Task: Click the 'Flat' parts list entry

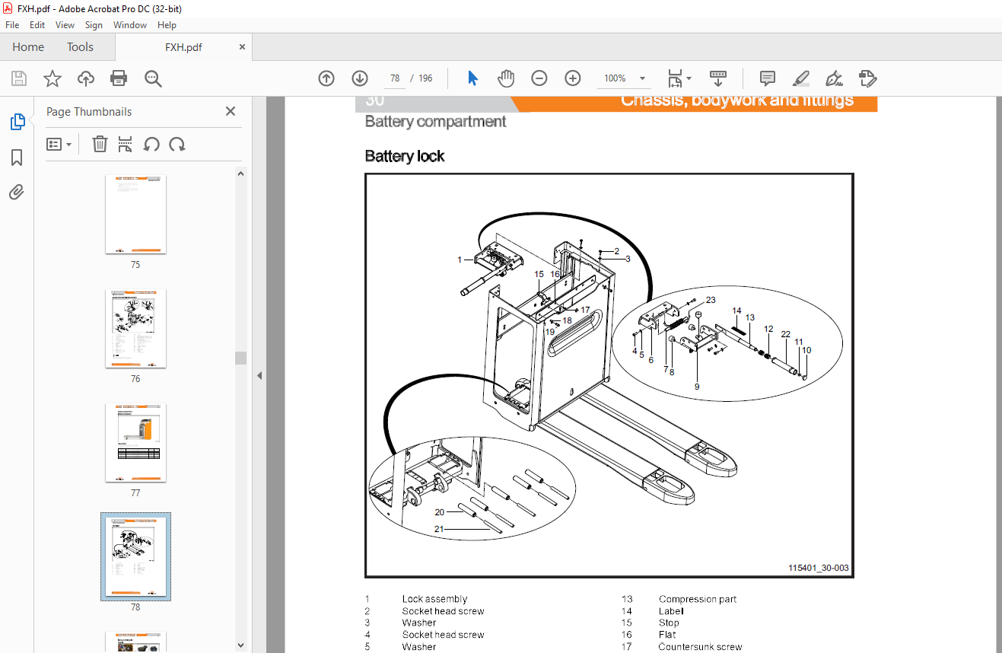Action: click(667, 635)
